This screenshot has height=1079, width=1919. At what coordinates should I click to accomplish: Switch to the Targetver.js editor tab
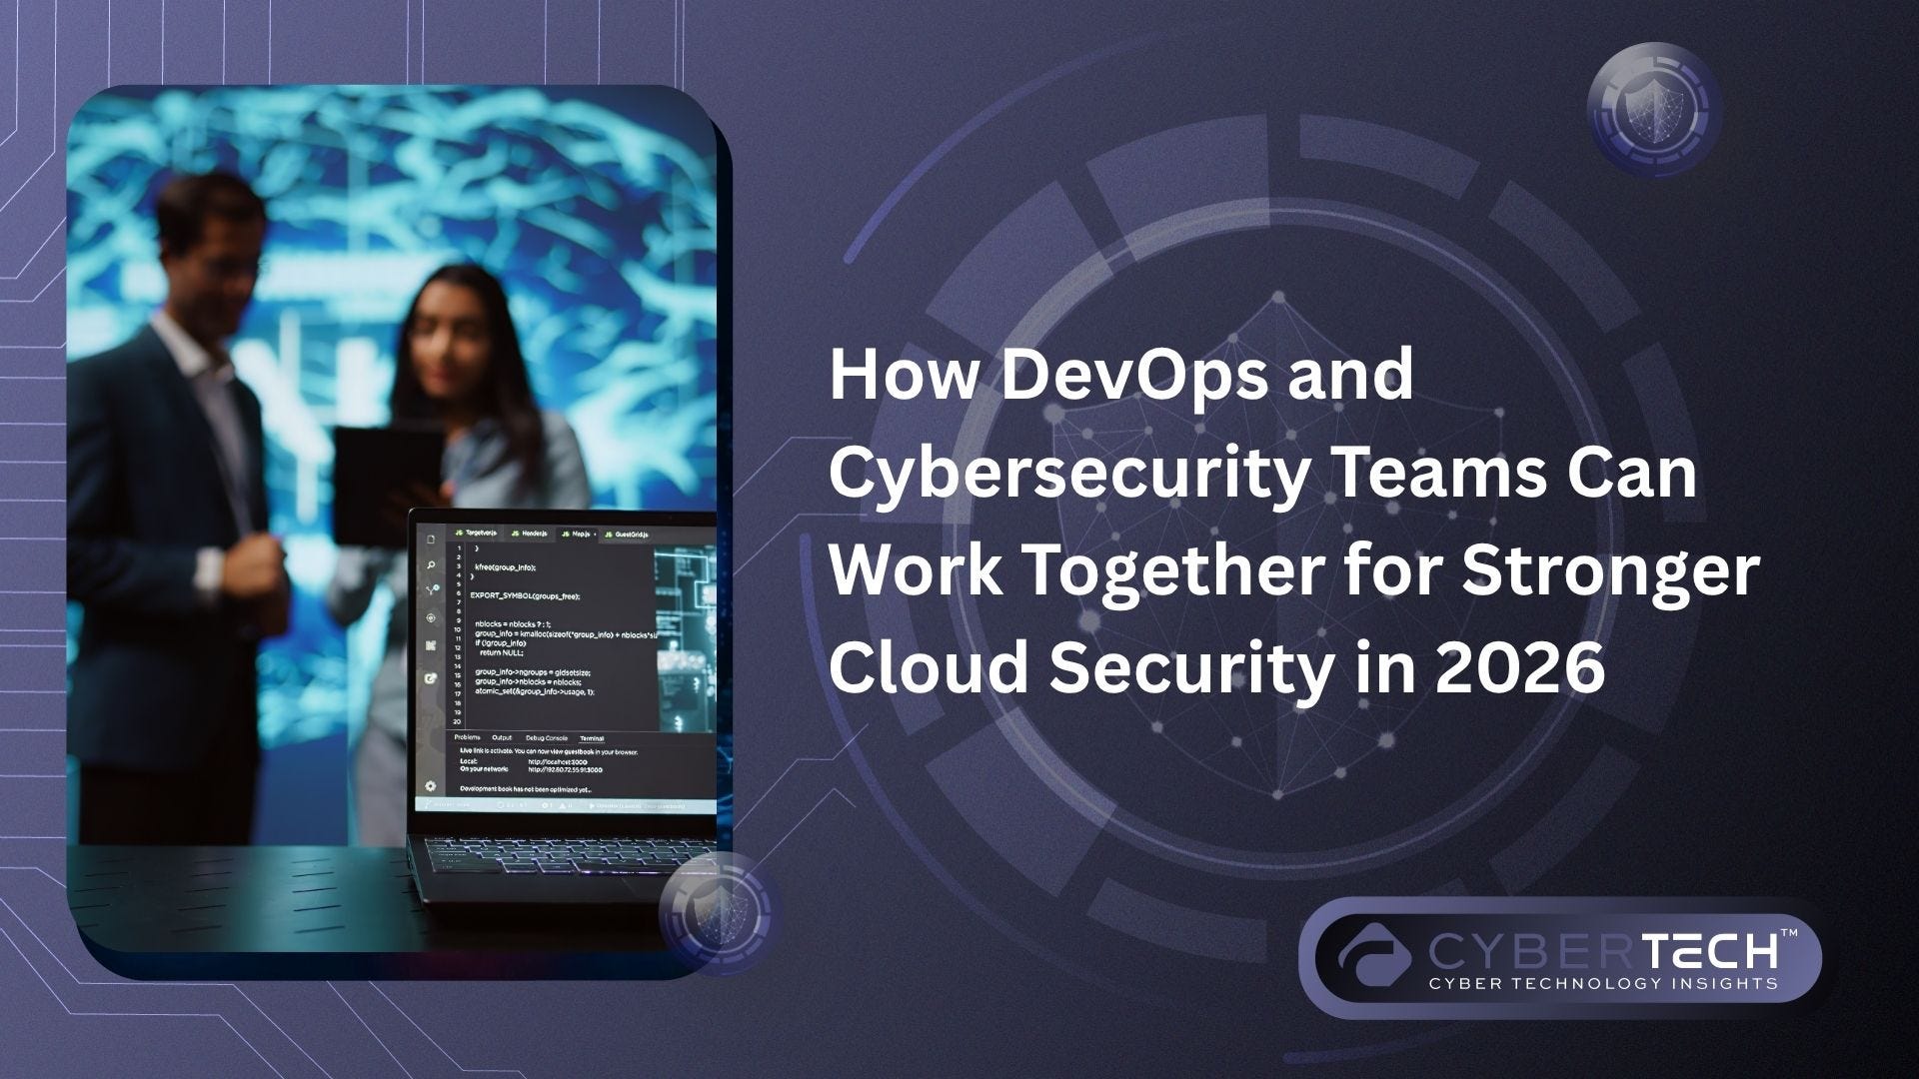[x=476, y=535]
